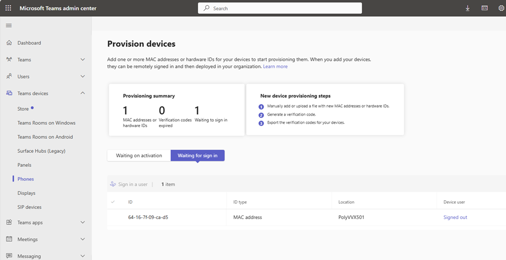Viewport: 506px width, 260px height.
Task: Click the Signed out device user link
Action: 455,217
